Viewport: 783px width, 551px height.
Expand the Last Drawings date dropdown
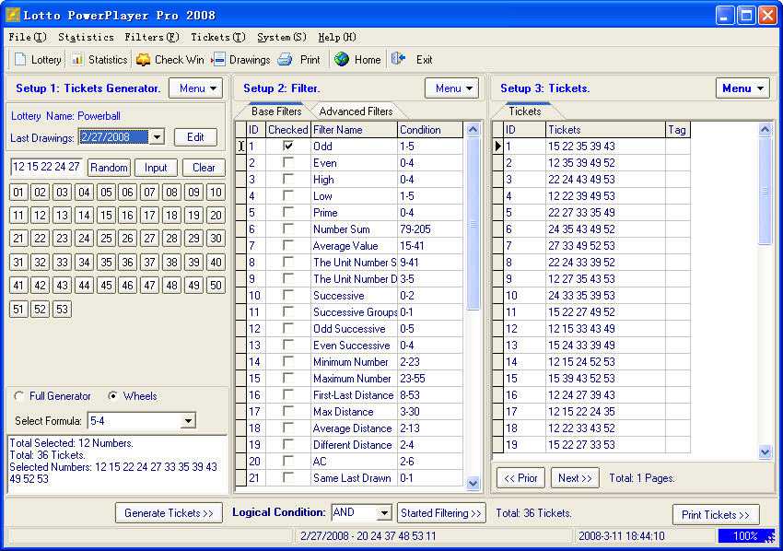(x=156, y=137)
